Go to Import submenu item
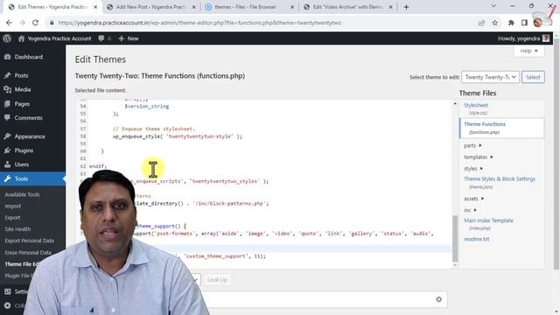Screen dimensions: 560x315 point(13,206)
